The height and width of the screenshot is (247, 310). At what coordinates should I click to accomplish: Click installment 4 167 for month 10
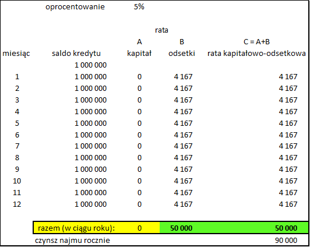(x=288, y=181)
